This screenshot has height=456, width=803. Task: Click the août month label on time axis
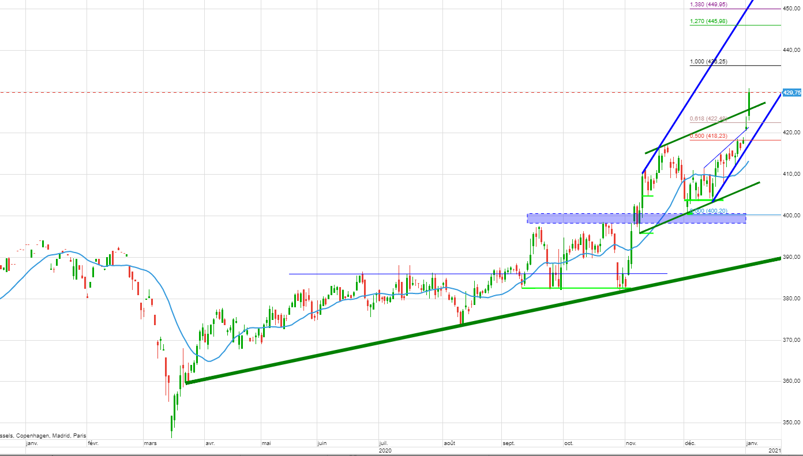(x=449, y=443)
